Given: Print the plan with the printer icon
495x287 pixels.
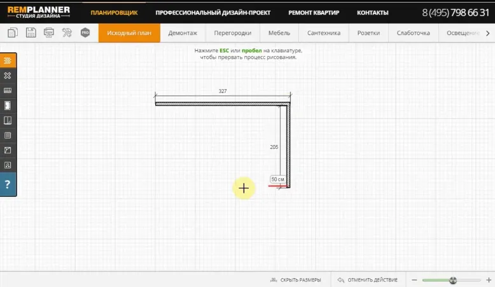Looking at the screenshot, I should 49,32.
